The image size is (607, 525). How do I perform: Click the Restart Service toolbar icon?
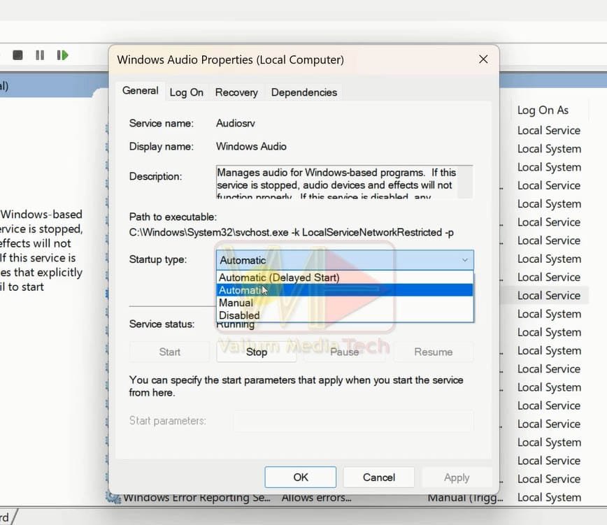[62, 55]
